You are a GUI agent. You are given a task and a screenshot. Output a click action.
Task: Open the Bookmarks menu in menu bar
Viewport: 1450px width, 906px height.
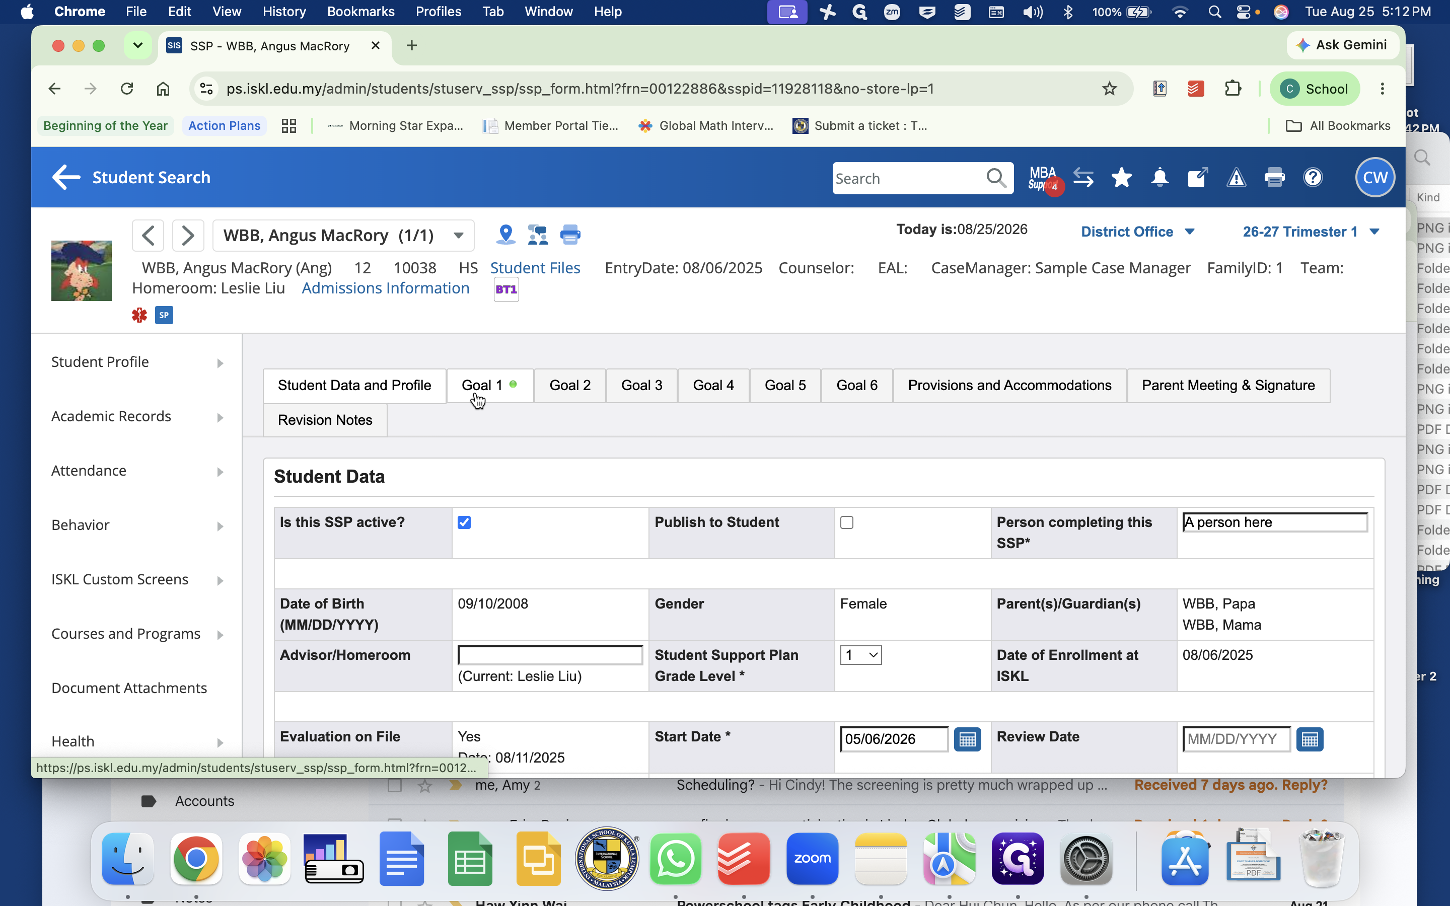coord(360,12)
